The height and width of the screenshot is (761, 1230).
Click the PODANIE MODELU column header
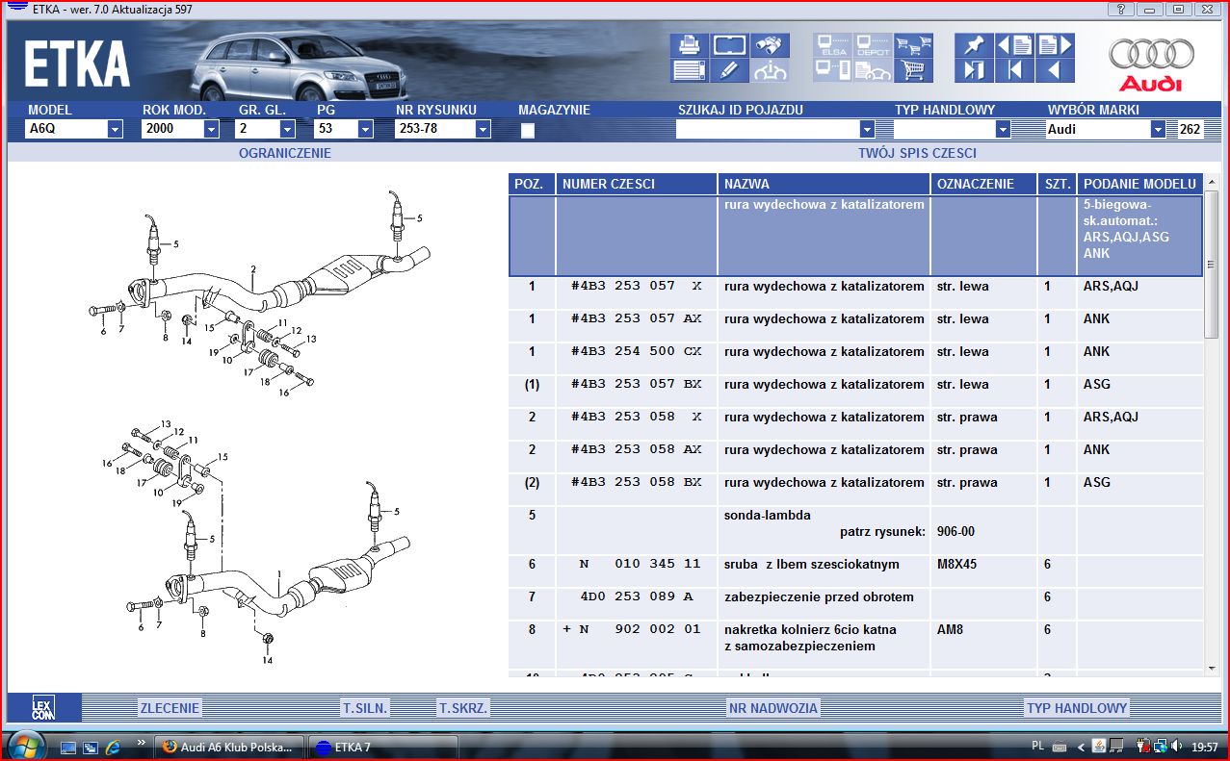coord(1140,184)
